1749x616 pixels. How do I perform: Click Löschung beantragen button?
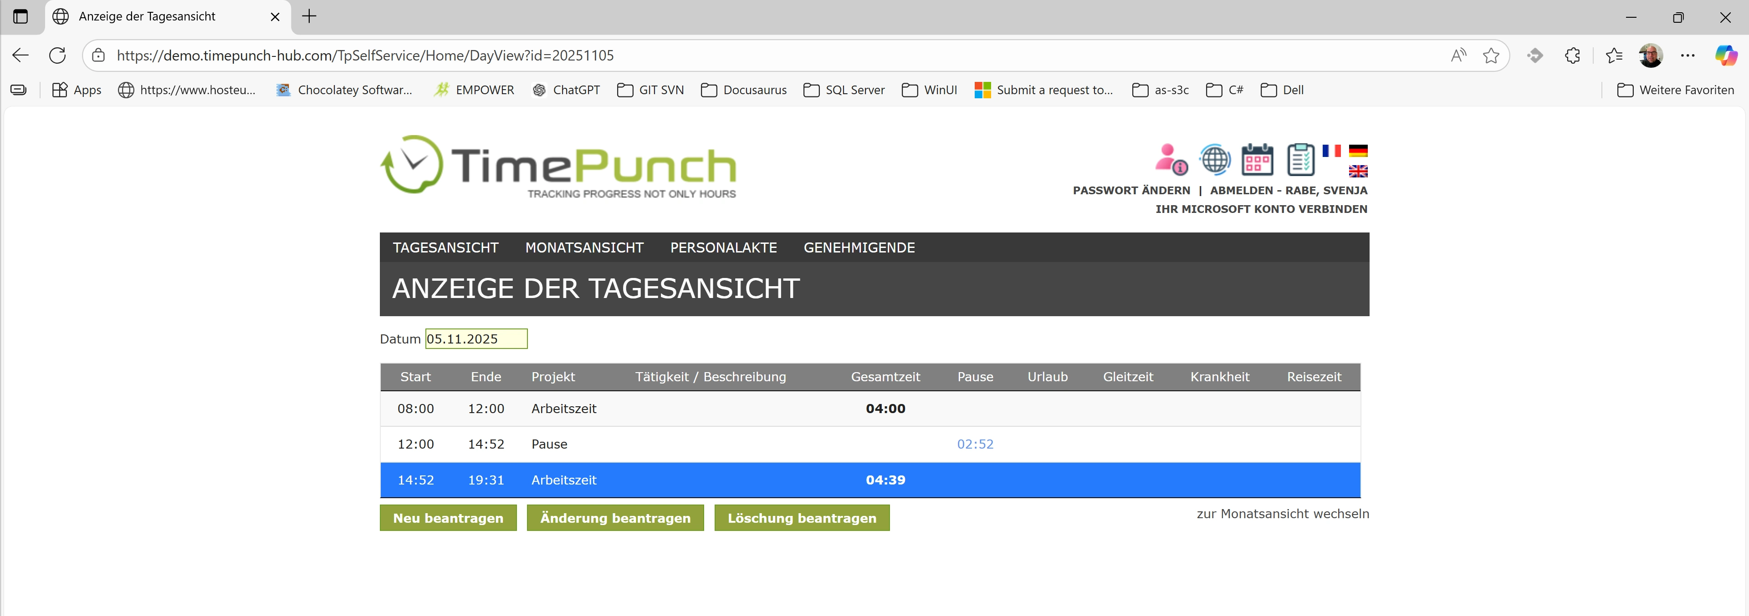tap(802, 518)
